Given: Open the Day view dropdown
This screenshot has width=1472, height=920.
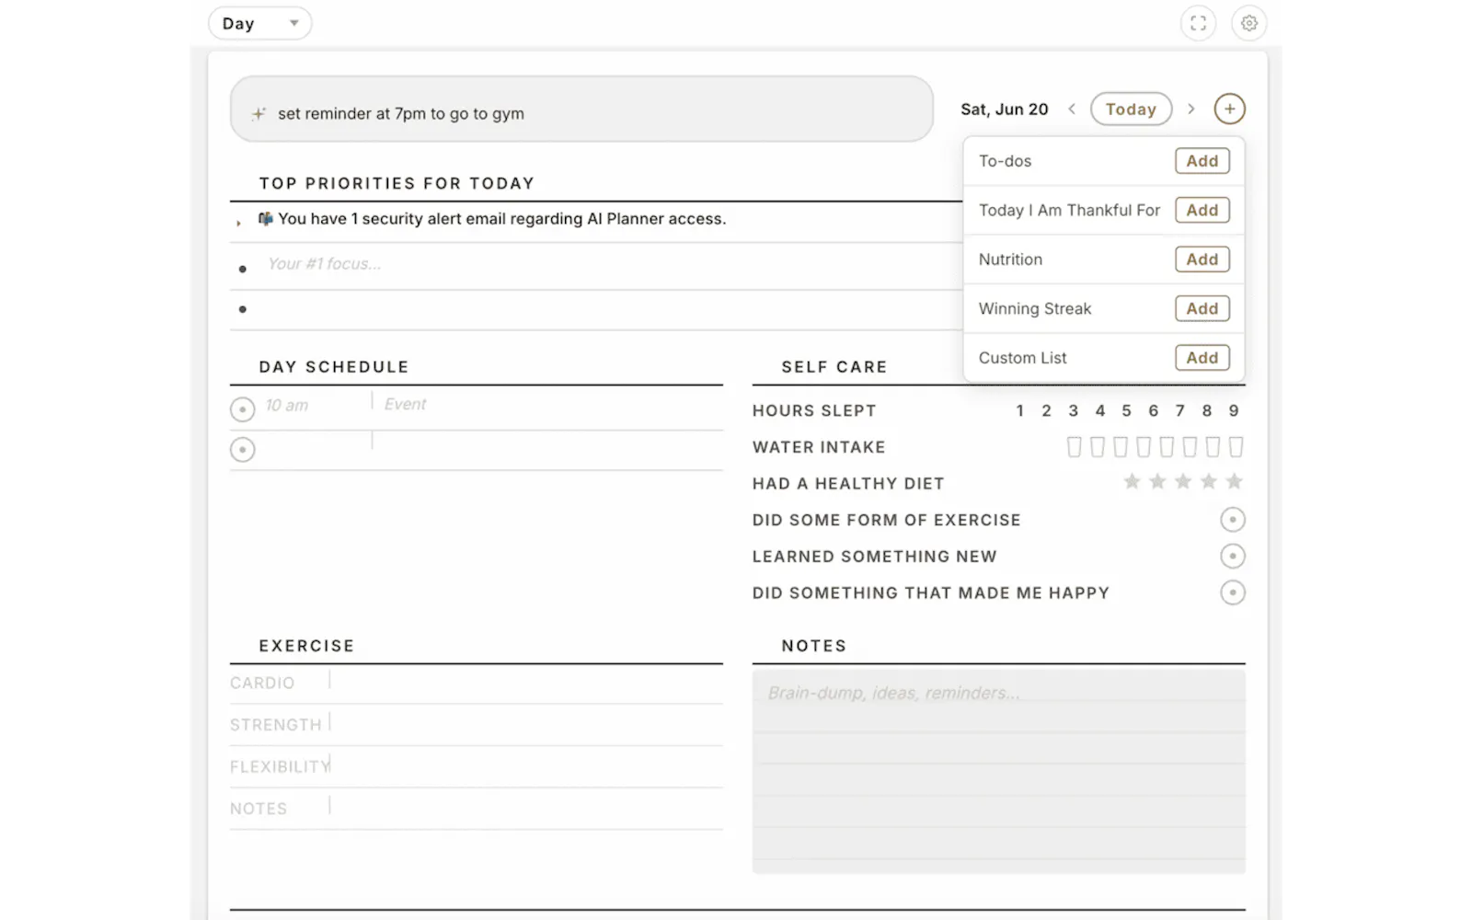Looking at the screenshot, I should [x=259, y=23].
